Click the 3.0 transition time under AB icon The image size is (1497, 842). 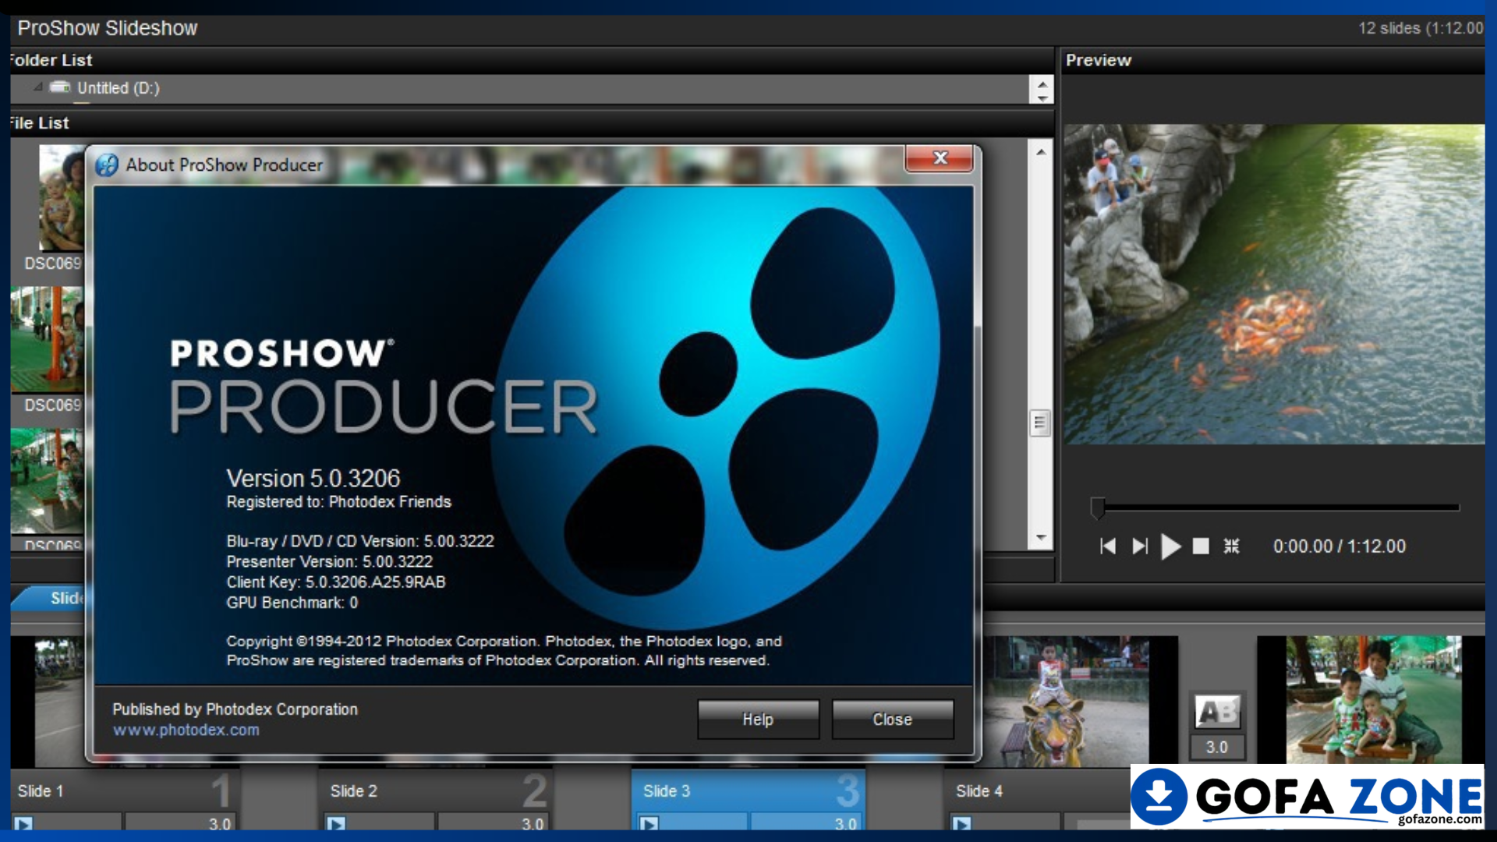pos(1216,747)
